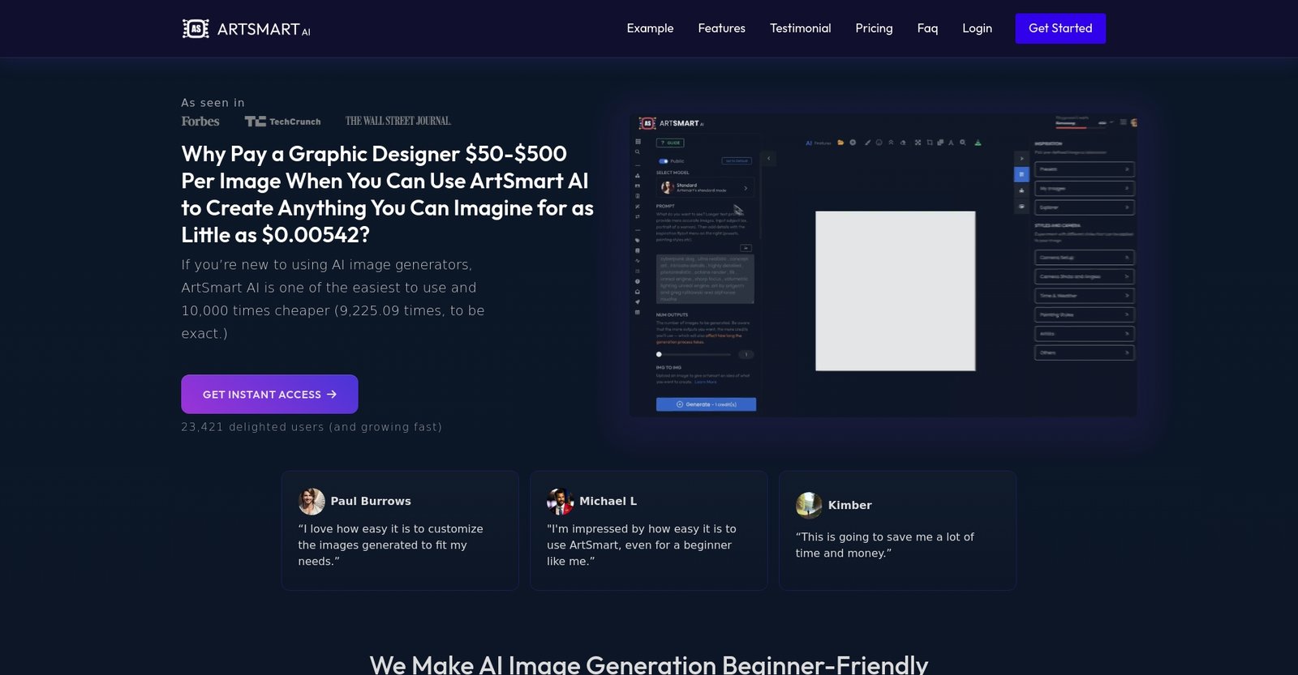Click the arrow icon atop preview right strip
1298x675 pixels.
pyautogui.click(x=1021, y=159)
